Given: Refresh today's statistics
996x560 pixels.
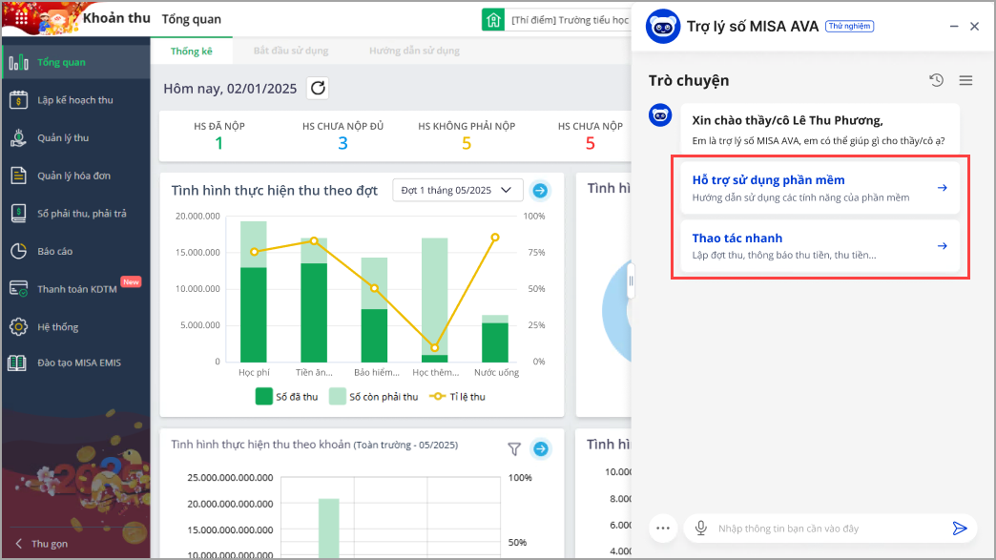Looking at the screenshot, I should (319, 88).
